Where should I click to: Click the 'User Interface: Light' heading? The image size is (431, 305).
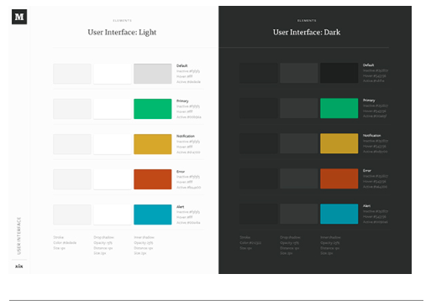[122, 33]
